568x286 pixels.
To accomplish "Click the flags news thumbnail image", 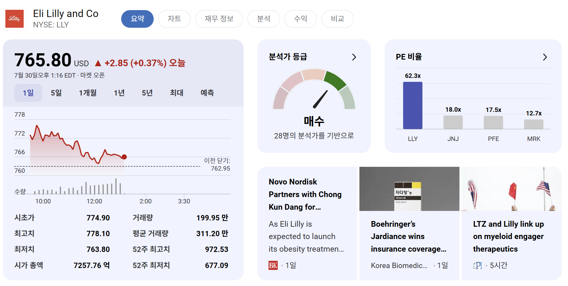I will (x=512, y=189).
